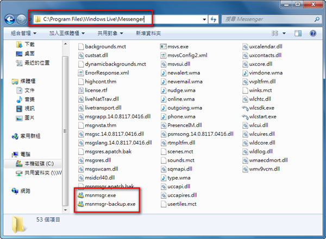Select file highcont.thm
The height and width of the screenshot is (239, 326).
[x=97, y=81]
